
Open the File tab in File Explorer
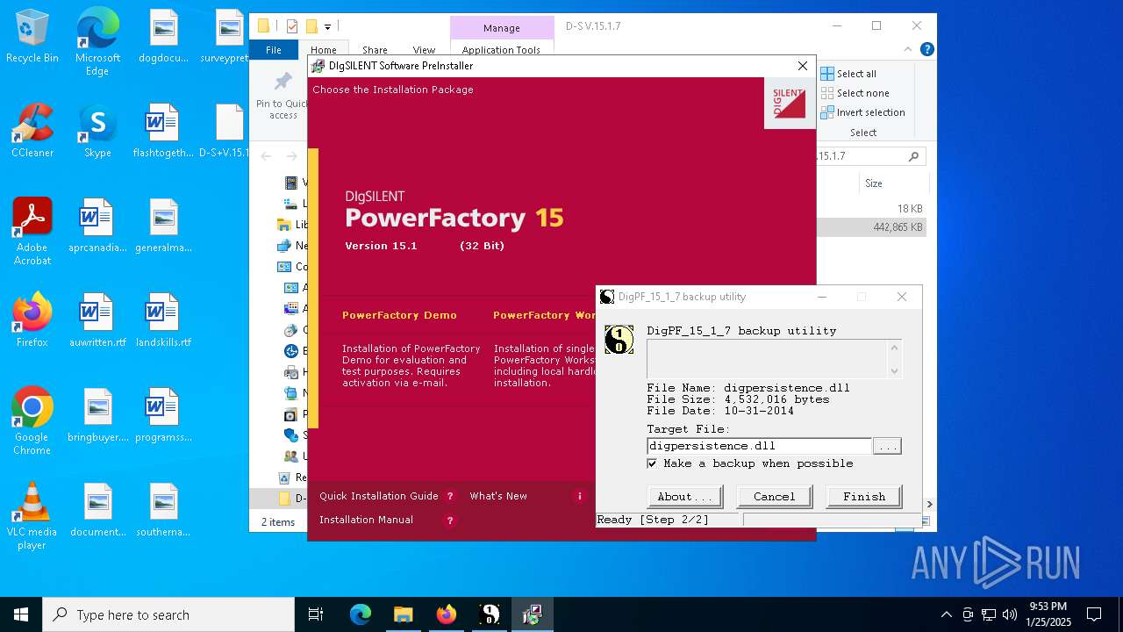(274, 50)
